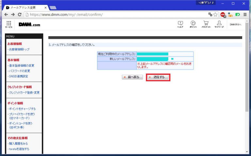
Task: Open the マイページ user icon
Action: click(219, 24)
